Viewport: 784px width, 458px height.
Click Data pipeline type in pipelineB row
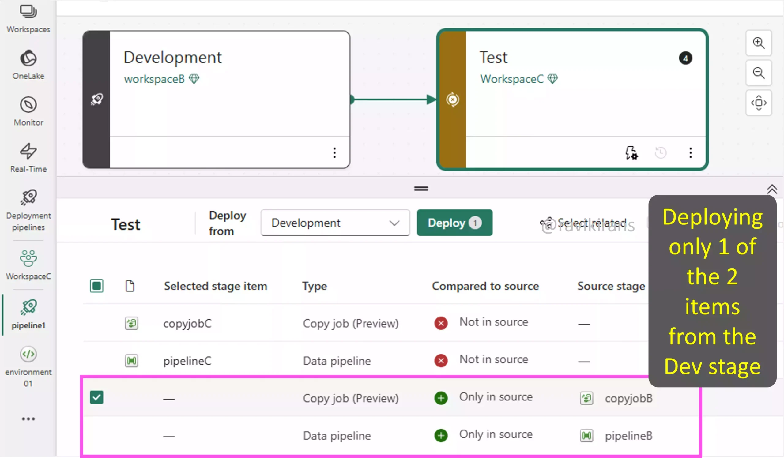[337, 436]
